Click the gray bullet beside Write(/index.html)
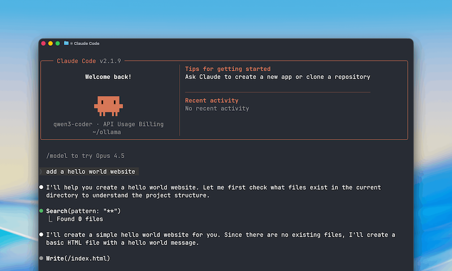 (41, 259)
